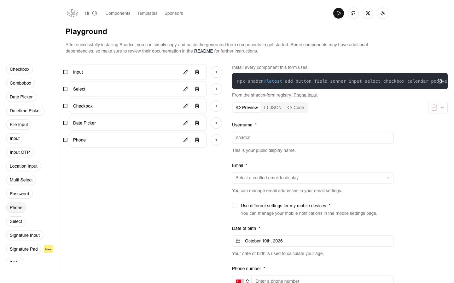Click the shadcn-form logo icon
Image resolution: width=454 pixels, height=283 pixels.
click(73, 13)
